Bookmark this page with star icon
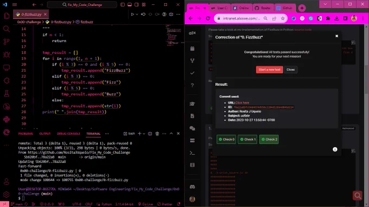Image resolution: width=369 pixels, height=207 pixels. click(283, 18)
